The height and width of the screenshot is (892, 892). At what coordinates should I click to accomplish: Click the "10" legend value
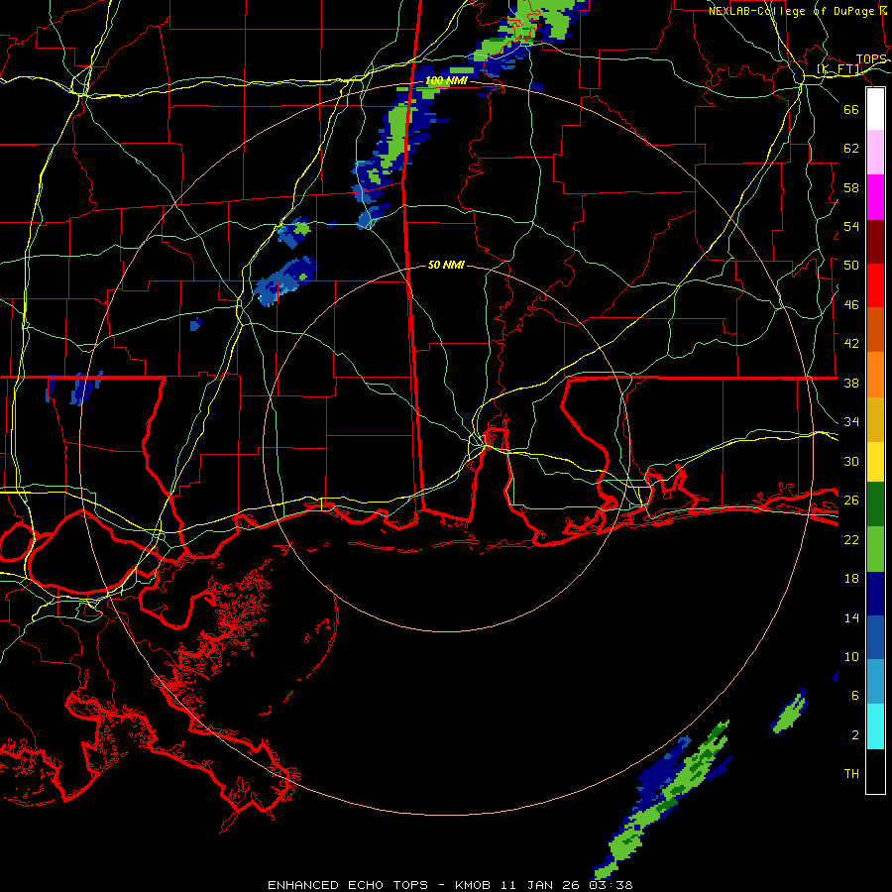[x=851, y=656]
